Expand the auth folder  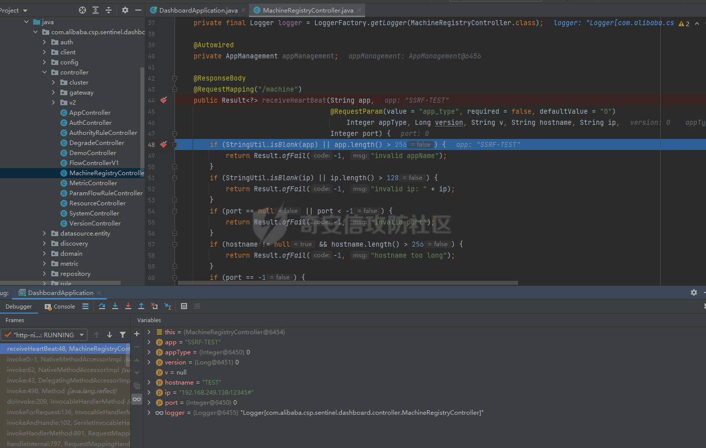[45, 42]
